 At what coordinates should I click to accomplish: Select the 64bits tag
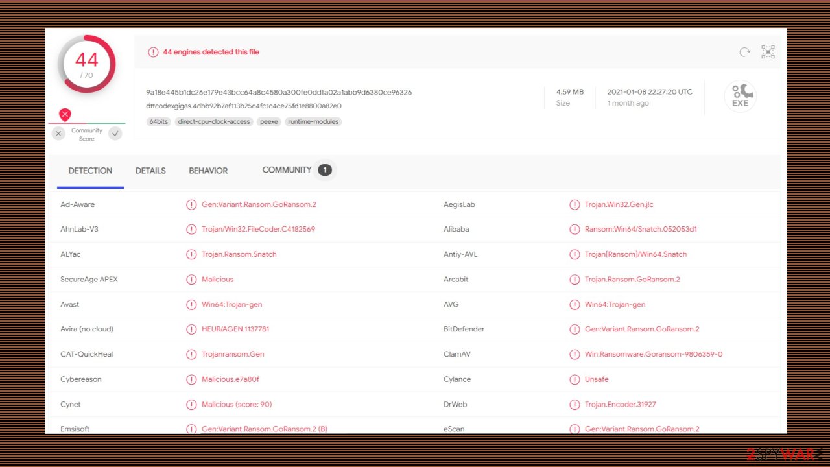coord(159,121)
